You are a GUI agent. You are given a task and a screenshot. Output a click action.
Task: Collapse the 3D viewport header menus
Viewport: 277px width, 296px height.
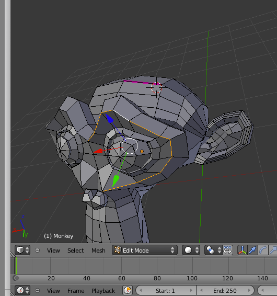pyautogui.click(x=37, y=251)
